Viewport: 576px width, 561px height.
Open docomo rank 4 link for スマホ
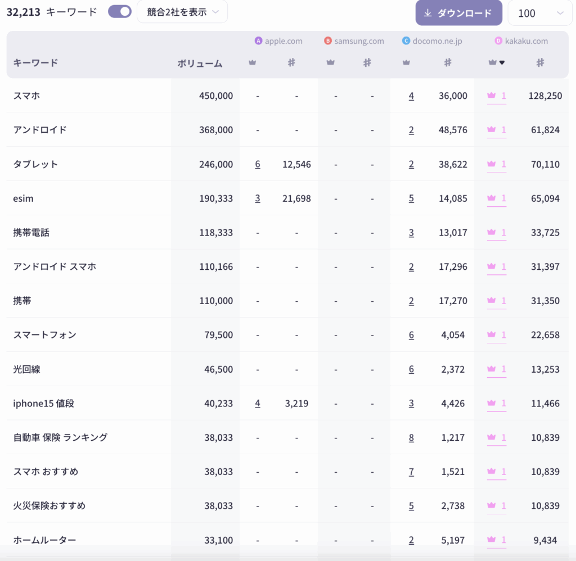[x=411, y=96]
